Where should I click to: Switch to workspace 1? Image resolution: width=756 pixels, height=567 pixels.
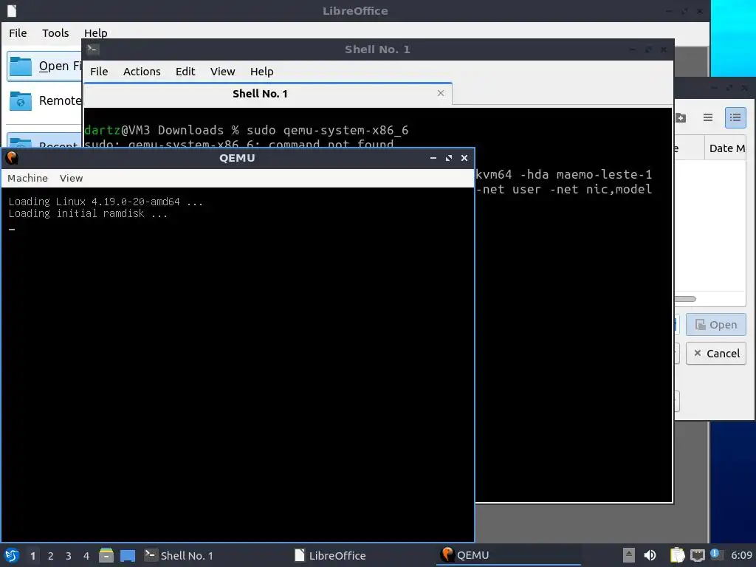click(x=32, y=556)
